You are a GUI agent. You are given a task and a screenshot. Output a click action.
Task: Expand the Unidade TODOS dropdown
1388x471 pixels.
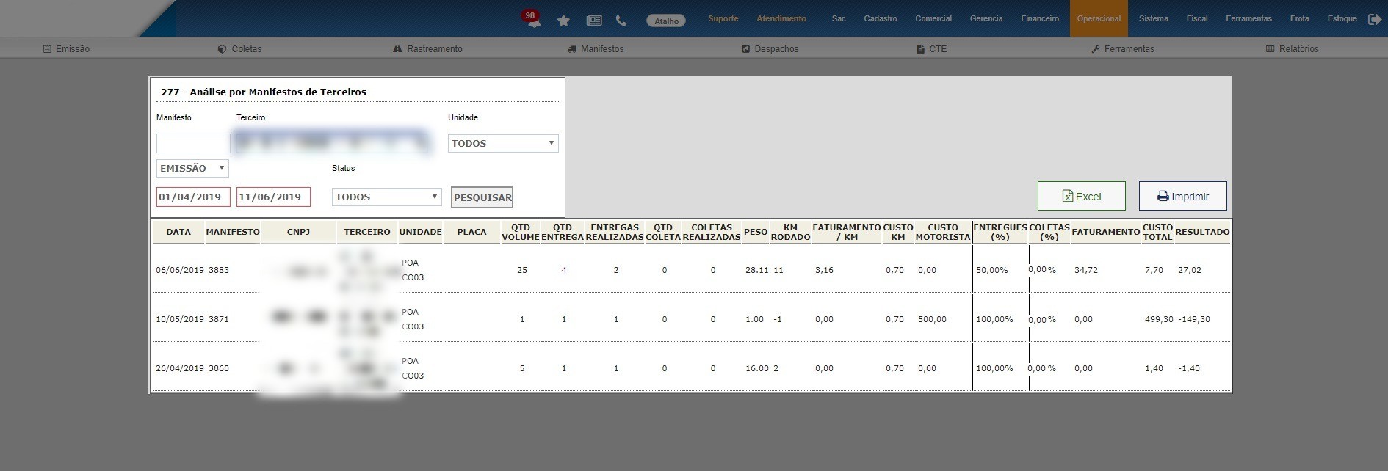(x=503, y=143)
